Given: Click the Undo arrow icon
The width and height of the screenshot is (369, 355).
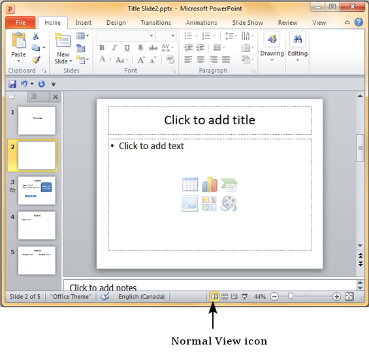Looking at the screenshot, I should pos(24,84).
